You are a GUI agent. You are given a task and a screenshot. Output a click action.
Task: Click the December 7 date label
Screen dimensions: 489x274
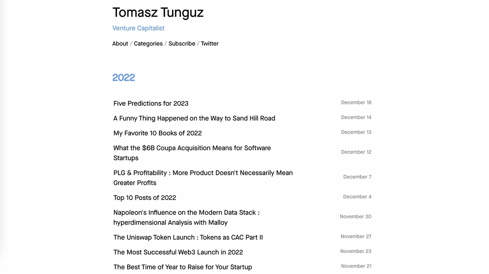point(357,177)
